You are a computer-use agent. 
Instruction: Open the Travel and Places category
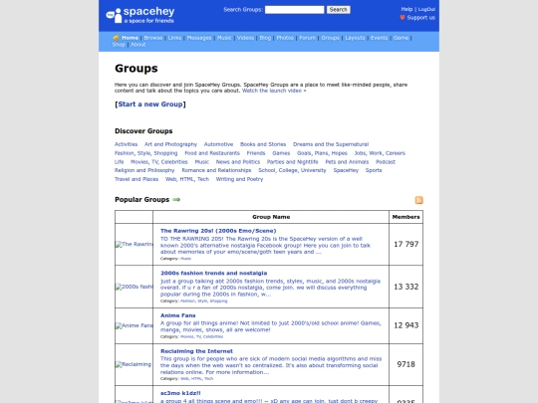[136, 179]
